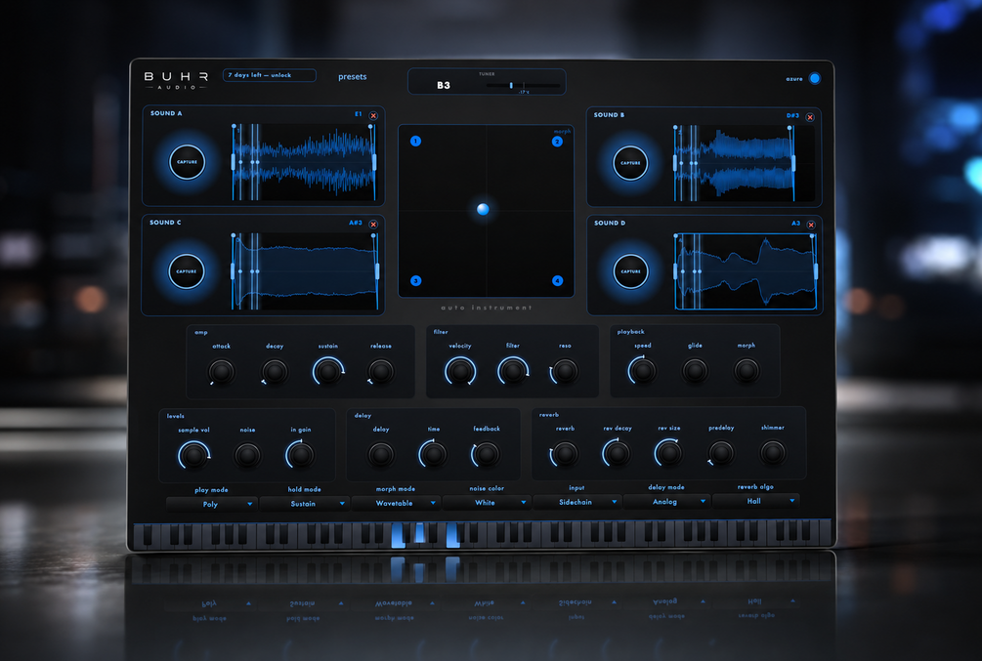This screenshot has width=982, height=661.
Task: Click the Sound B capture button
Action: pos(630,163)
